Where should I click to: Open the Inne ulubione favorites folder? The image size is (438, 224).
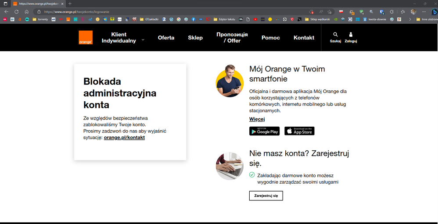pos(427,20)
